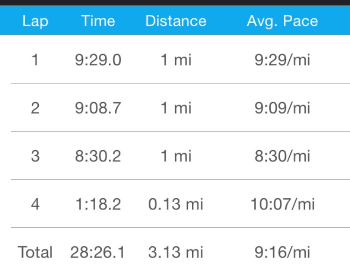Image resolution: width=350 pixels, height=270 pixels.
Task: Tap lap 4 pace 10:07/mi
Action: [282, 204]
